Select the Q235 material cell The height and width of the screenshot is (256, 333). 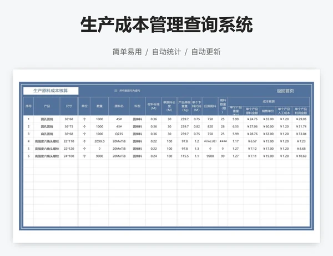[x=119, y=134]
